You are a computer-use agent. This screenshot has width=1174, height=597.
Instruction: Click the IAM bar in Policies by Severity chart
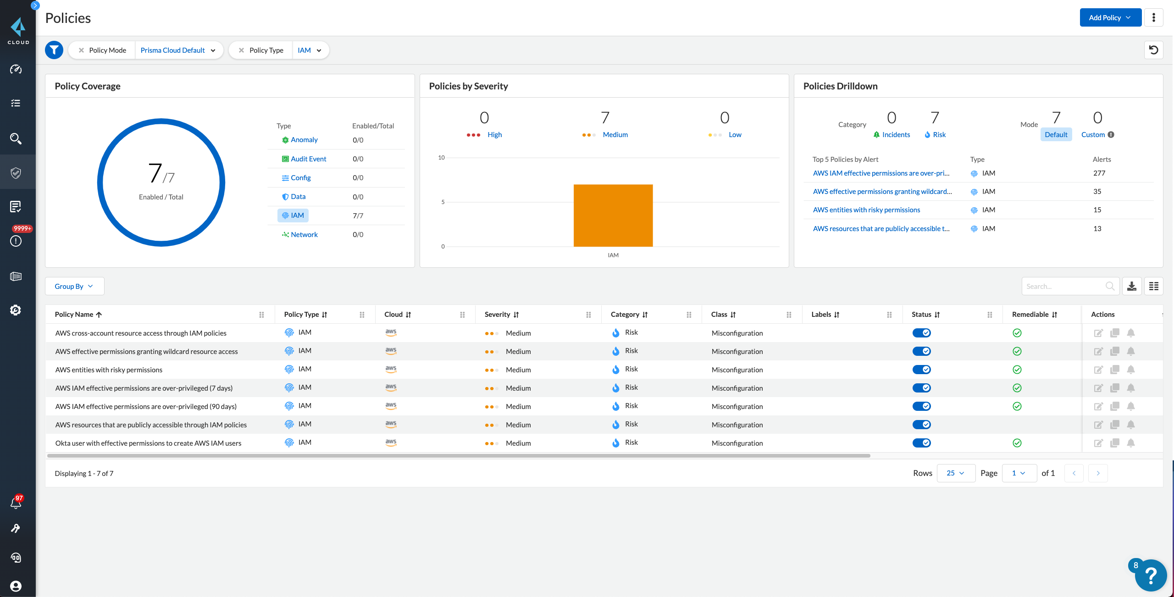click(x=613, y=216)
